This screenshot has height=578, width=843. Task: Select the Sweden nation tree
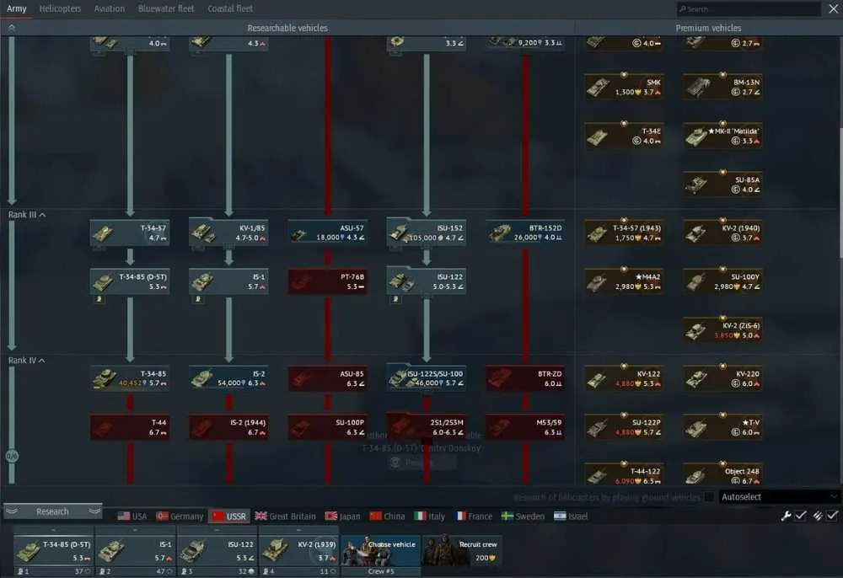pyautogui.click(x=523, y=516)
